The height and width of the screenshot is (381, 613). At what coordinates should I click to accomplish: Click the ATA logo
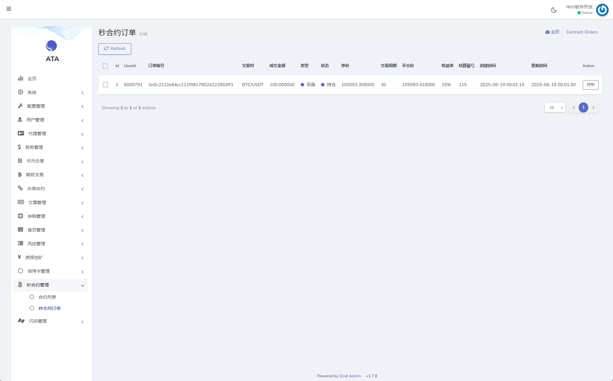[x=52, y=46]
